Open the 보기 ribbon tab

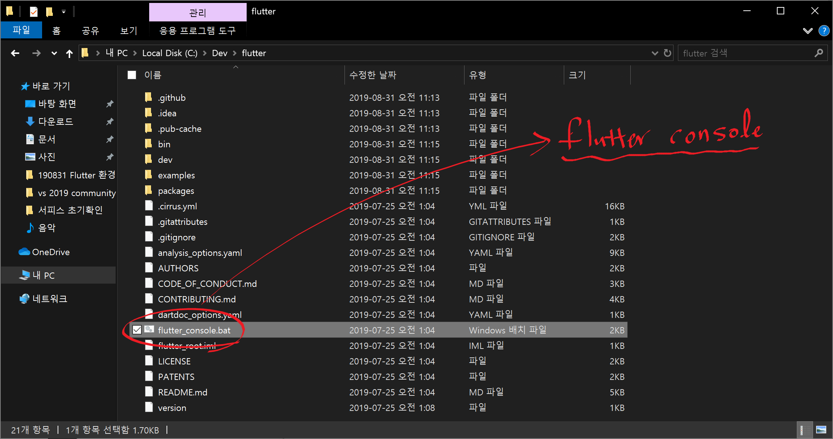tap(128, 31)
